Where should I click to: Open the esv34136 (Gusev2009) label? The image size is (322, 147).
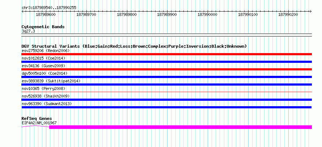[x=43, y=66]
